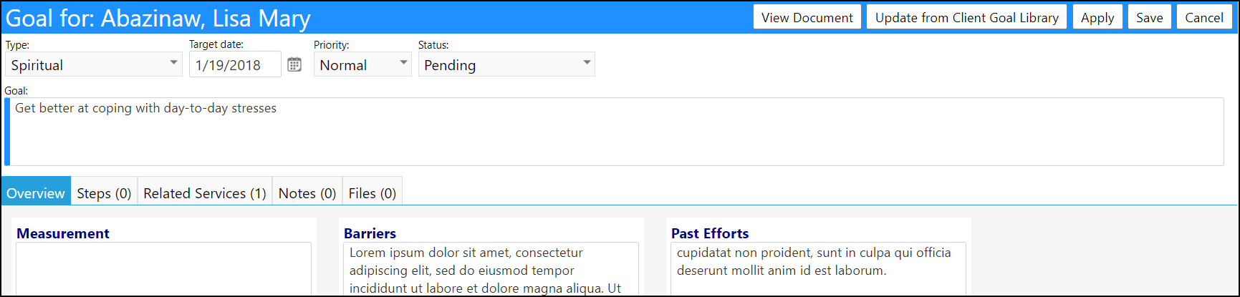The image size is (1240, 297).
Task: Expand the Status dropdown showing Pending
Action: tap(506, 64)
